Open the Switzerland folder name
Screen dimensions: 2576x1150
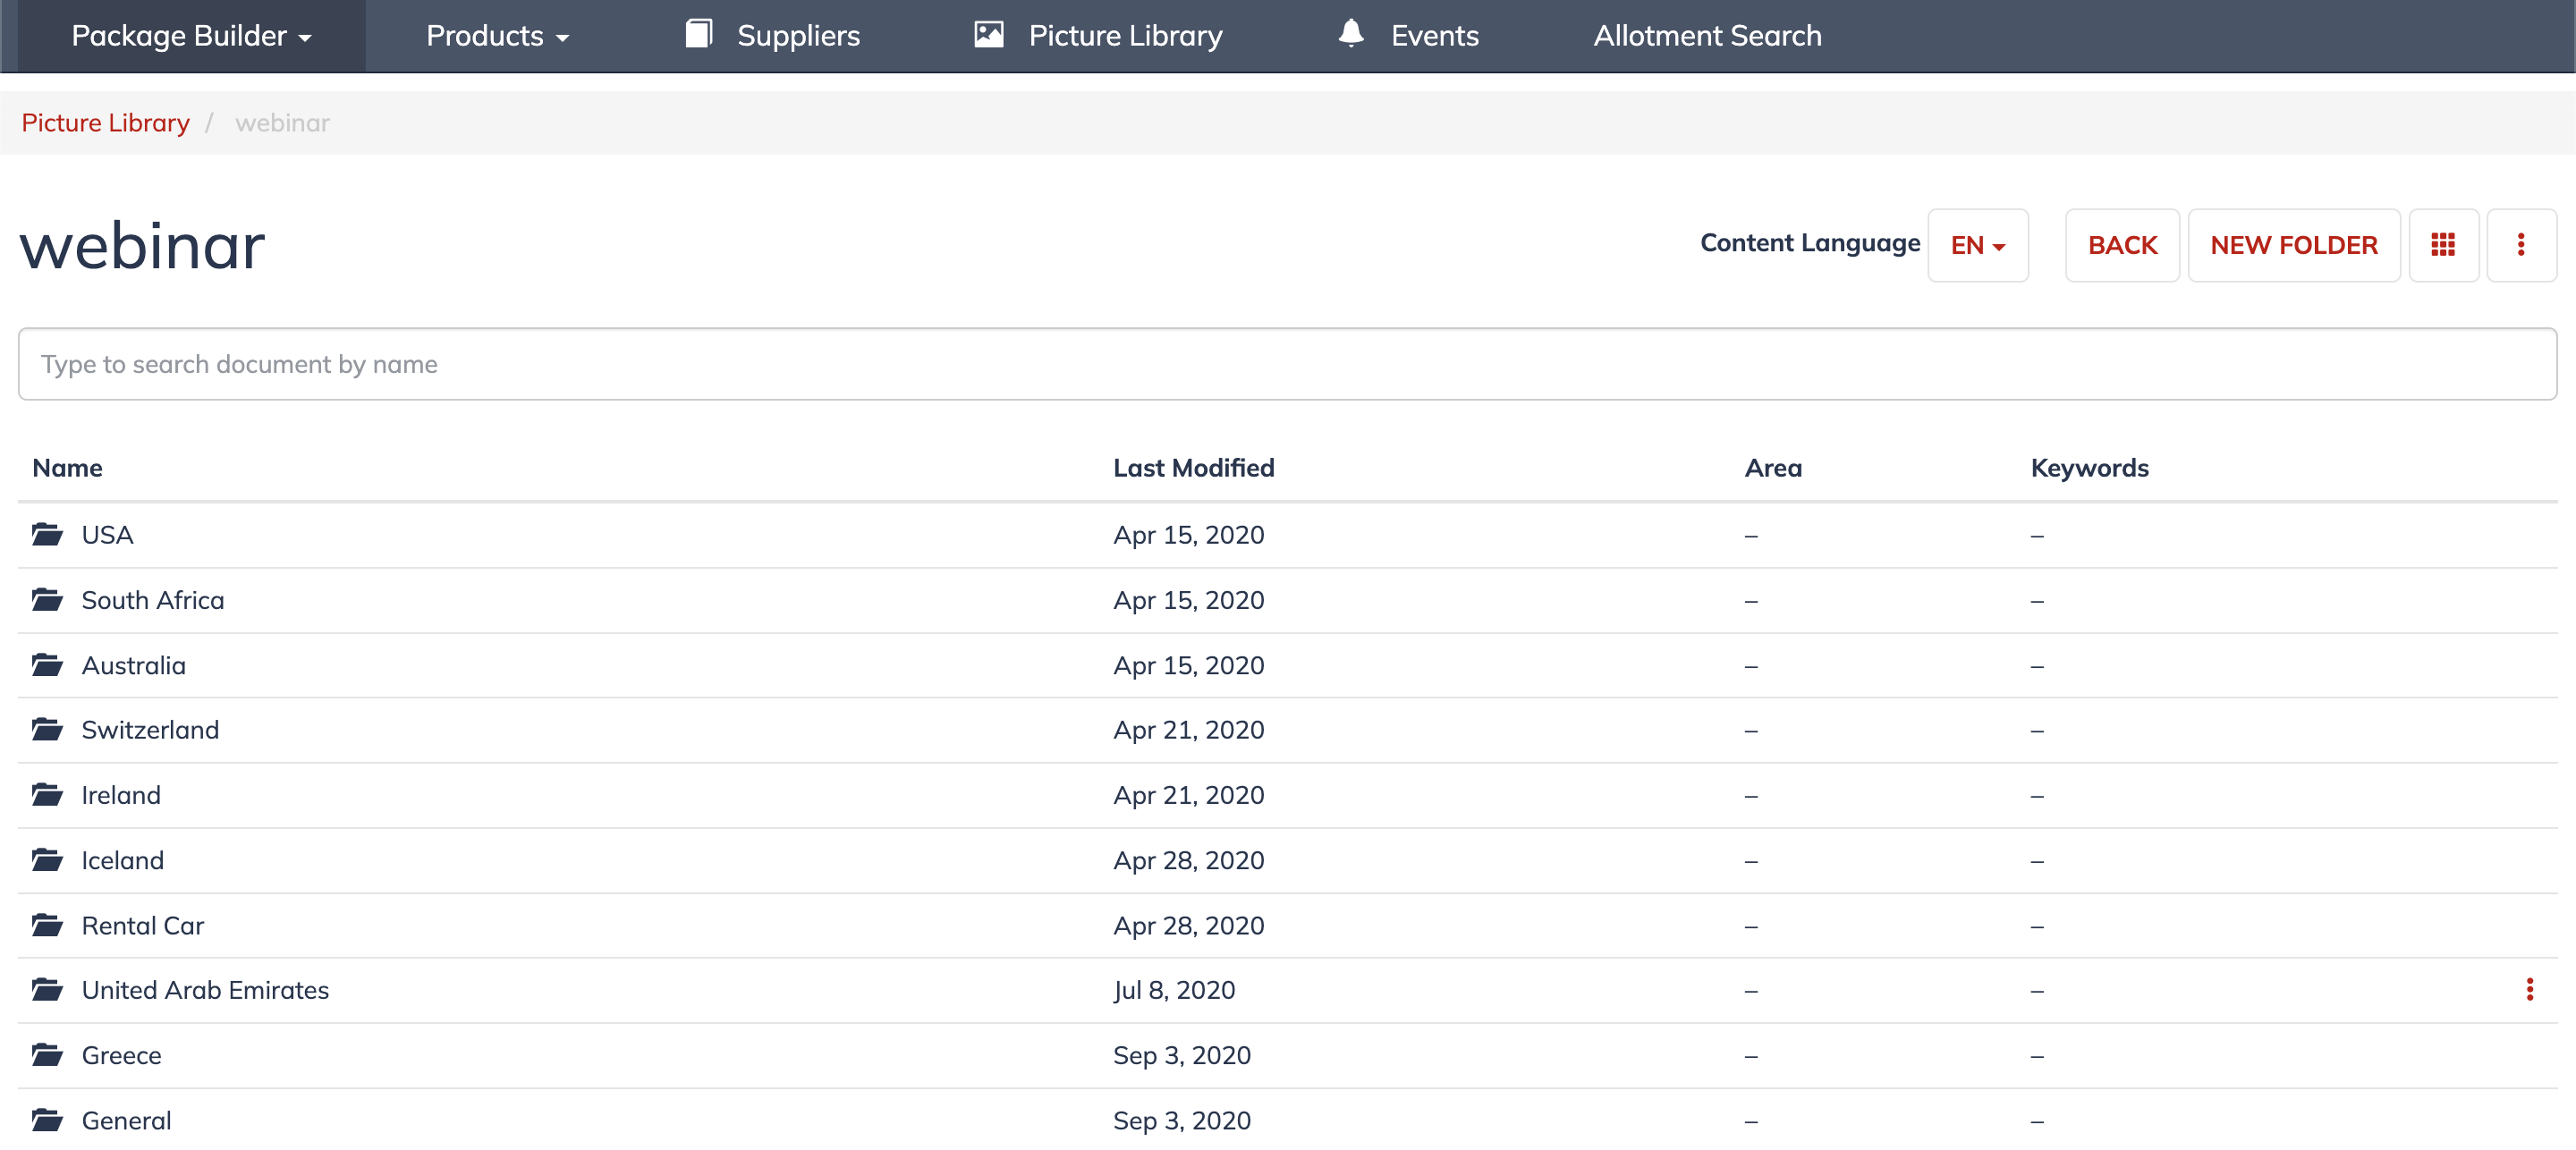[x=150, y=730]
